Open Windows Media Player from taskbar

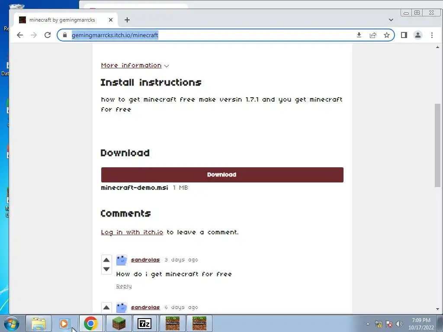click(x=64, y=323)
